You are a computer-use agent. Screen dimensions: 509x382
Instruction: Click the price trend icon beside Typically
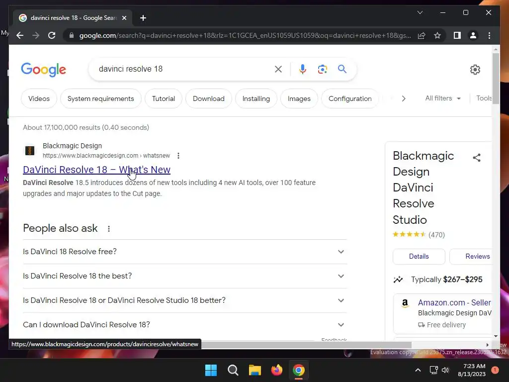(x=398, y=280)
